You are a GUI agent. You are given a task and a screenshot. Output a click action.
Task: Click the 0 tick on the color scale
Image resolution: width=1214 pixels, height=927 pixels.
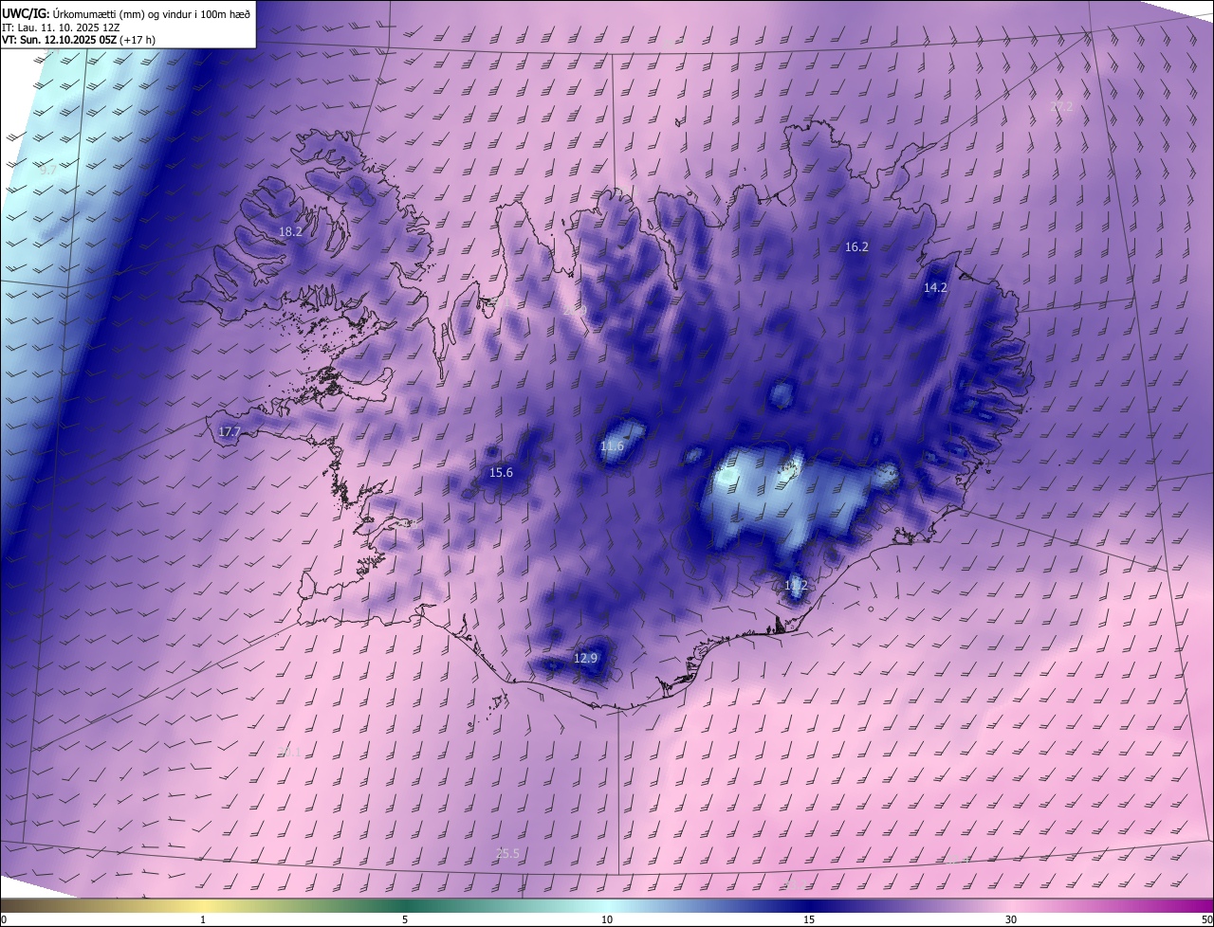(x=4, y=919)
